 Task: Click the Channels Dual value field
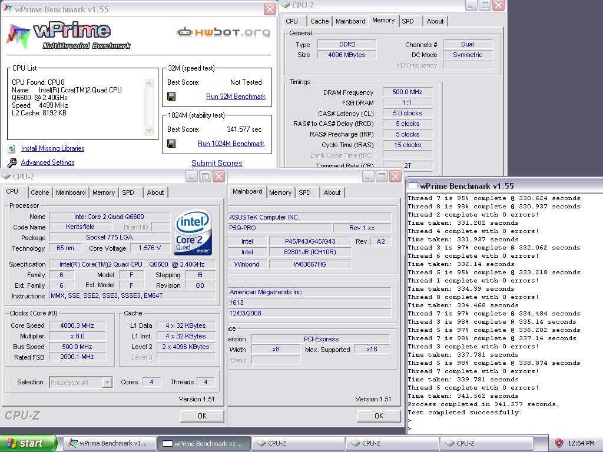467,44
